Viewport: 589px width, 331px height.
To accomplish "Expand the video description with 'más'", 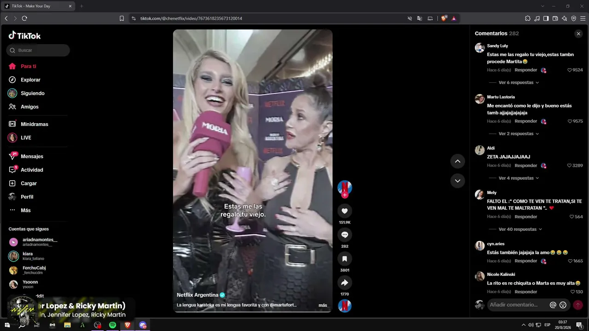I will pyautogui.click(x=323, y=305).
